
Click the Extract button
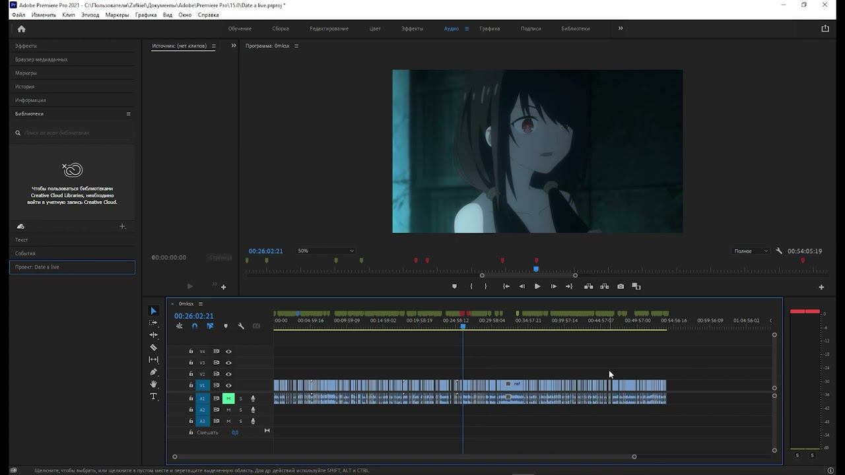[x=604, y=286]
